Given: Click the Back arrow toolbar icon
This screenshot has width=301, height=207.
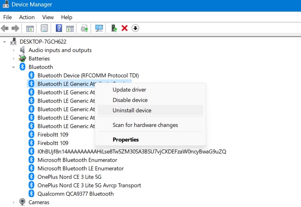Looking at the screenshot, I should coord(5,29).
